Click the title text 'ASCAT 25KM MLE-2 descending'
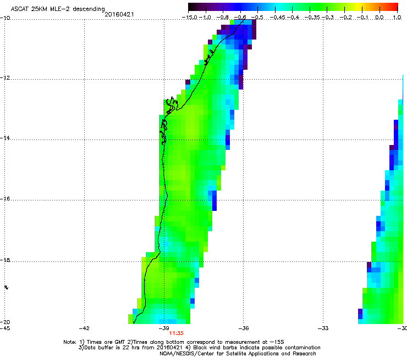 click(58, 9)
